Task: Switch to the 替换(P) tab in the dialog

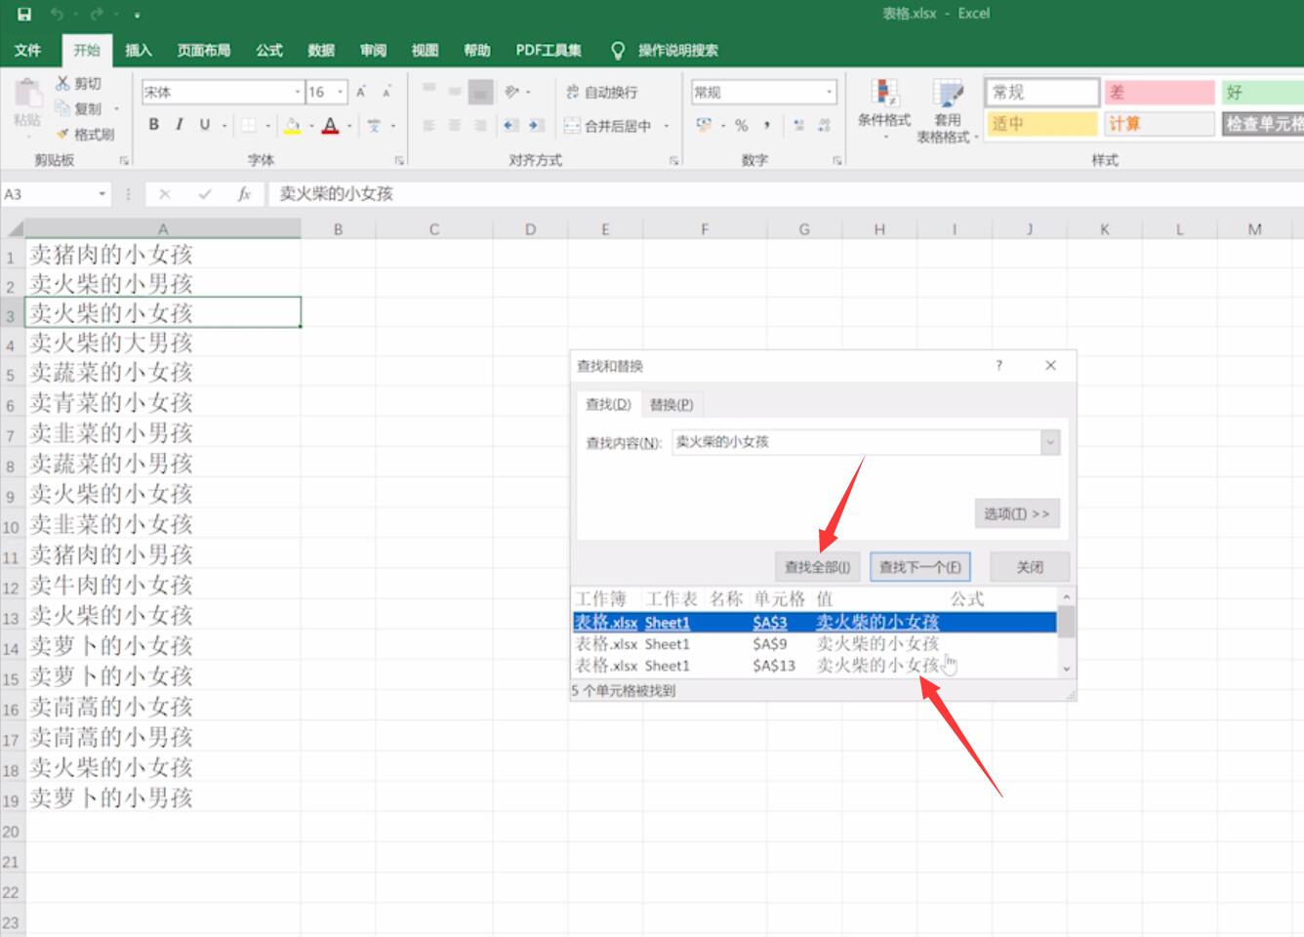Action: [672, 404]
